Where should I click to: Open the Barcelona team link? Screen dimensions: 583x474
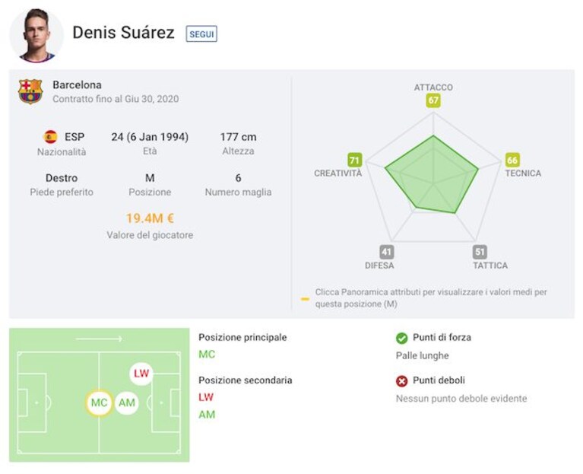77,84
